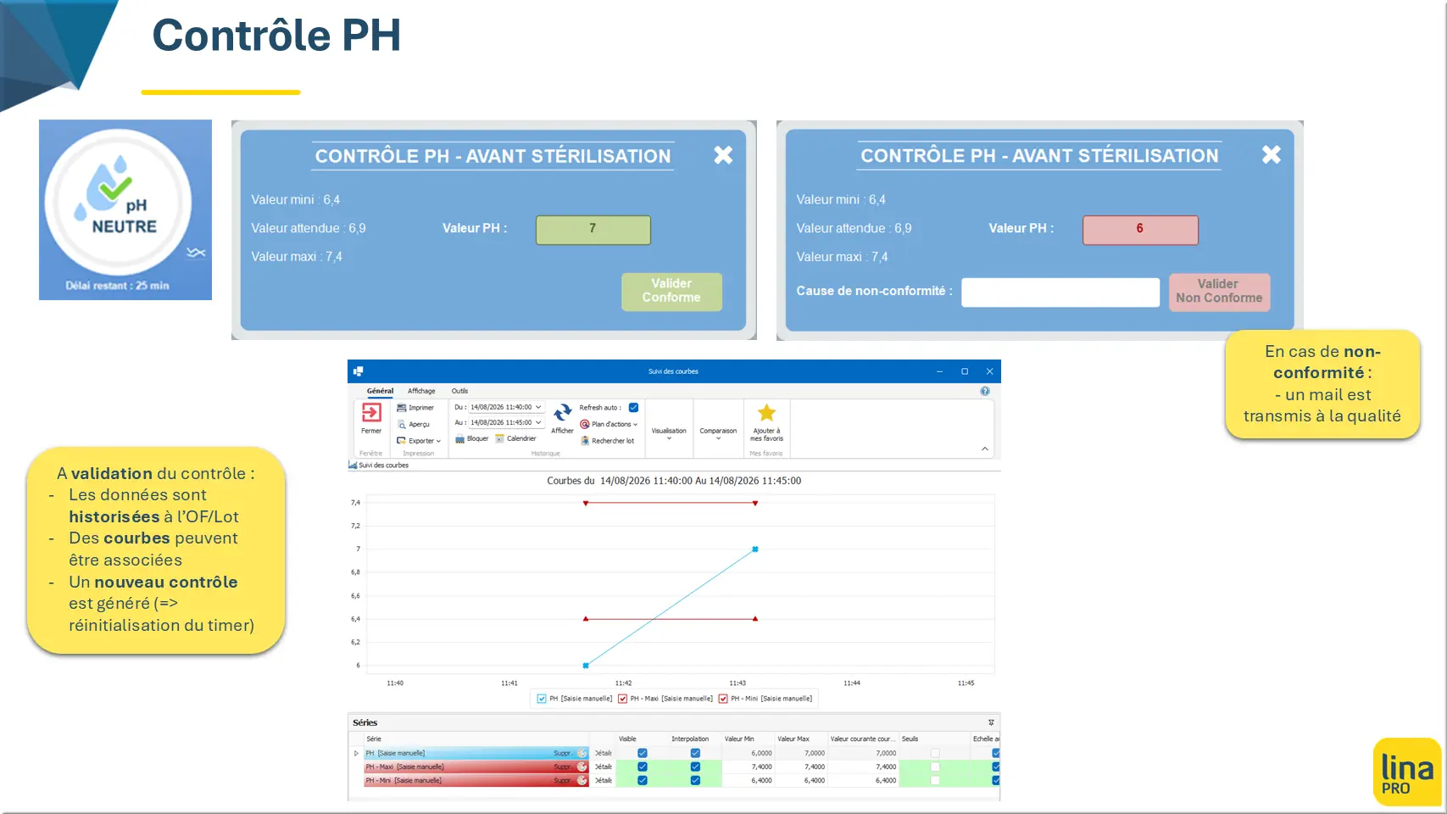This screenshot has width=1447, height=814.
Task: Click the Cause de non-conformité input field
Action: [1060, 292]
